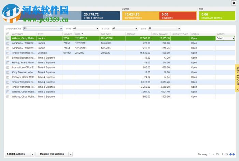Viewport: 239px width, 161px height.
Task: Click the Manage Transactions button
Action: point(52,154)
